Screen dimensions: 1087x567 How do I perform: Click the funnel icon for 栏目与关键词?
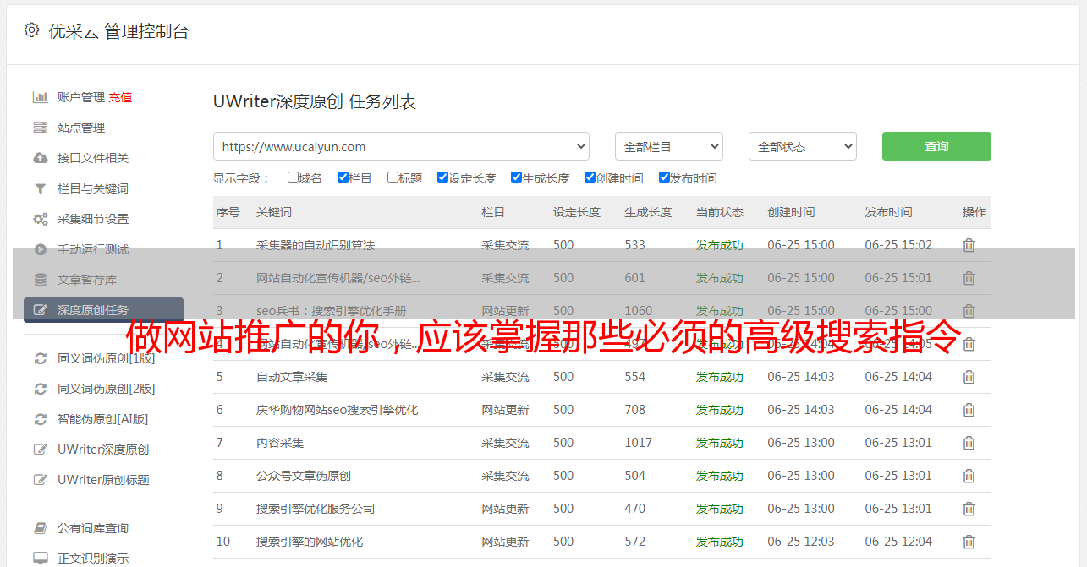click(40, 188)
